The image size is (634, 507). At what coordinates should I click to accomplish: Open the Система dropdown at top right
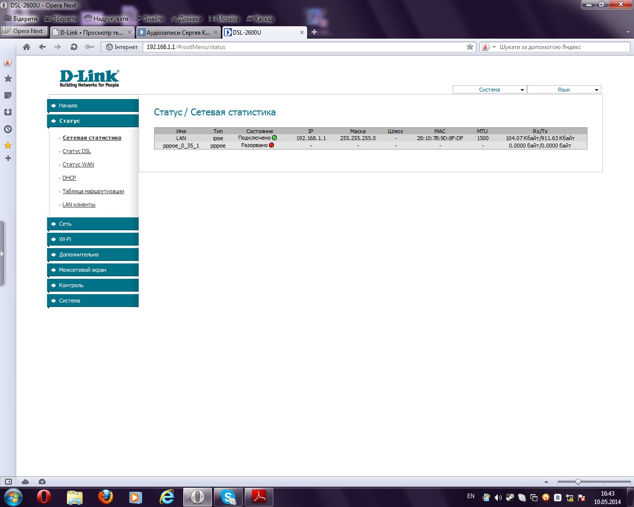coord(489,90)
